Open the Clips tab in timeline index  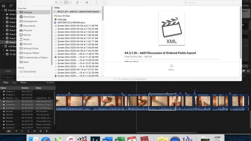(x=6, y=83)
